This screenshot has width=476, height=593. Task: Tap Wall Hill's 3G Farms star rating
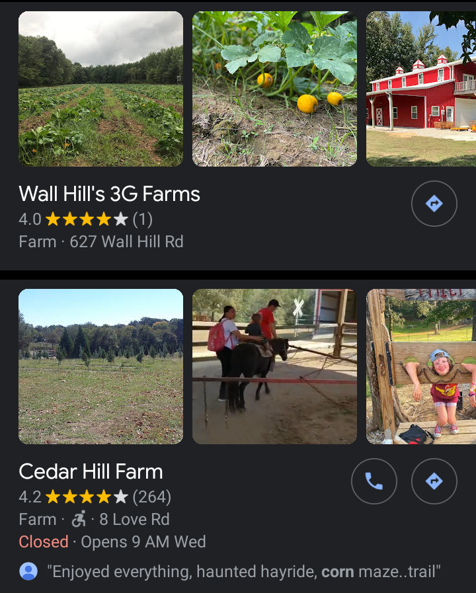[86, 219]
